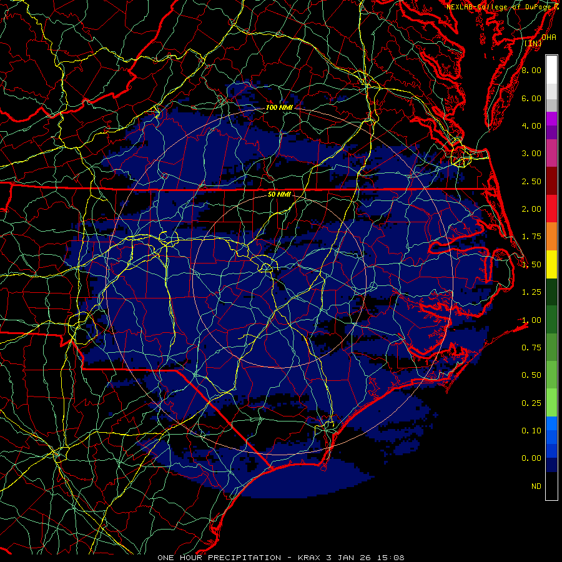Click the ND legend label
The width and height of the screenshot is (562, 562).
pos(536,486)
